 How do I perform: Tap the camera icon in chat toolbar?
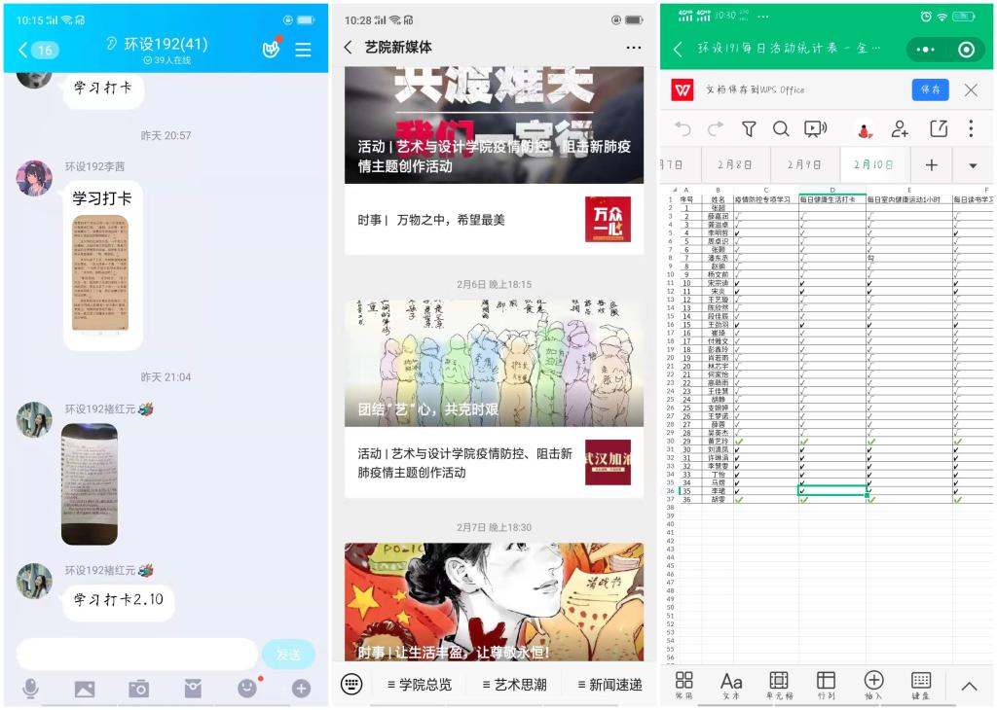click(x=139, y=689)
